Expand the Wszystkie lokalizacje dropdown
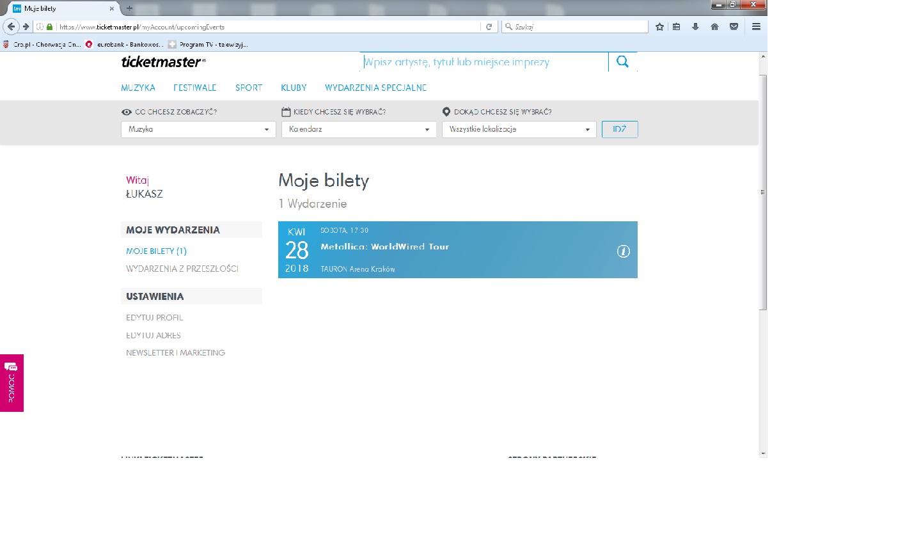Image resolution: width=921 pixels, height=550 pixels. point(519,129)
